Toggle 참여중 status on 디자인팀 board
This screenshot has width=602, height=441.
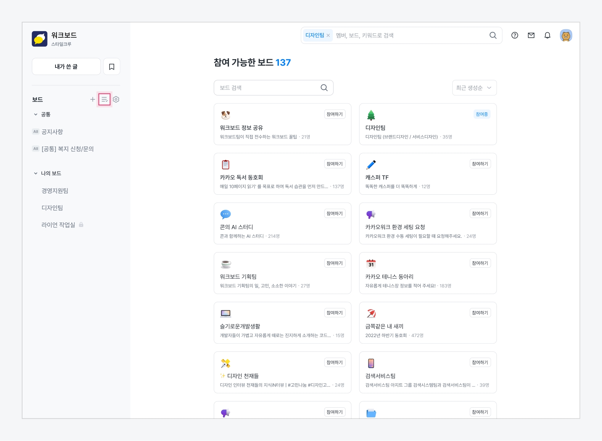(482, 114)
